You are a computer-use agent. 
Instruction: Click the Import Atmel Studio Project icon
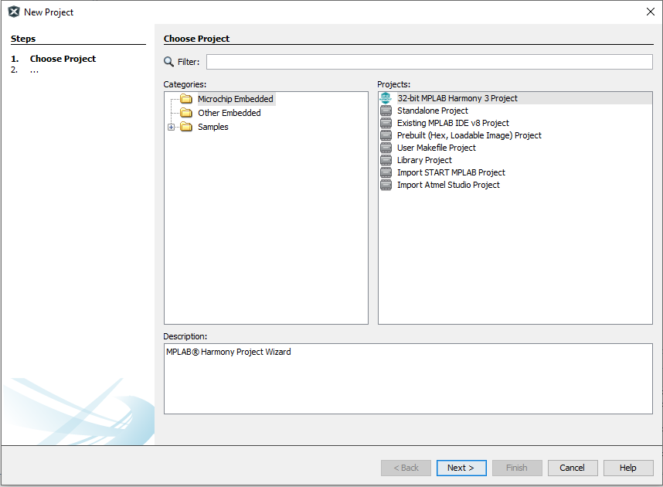coord(386,185)
